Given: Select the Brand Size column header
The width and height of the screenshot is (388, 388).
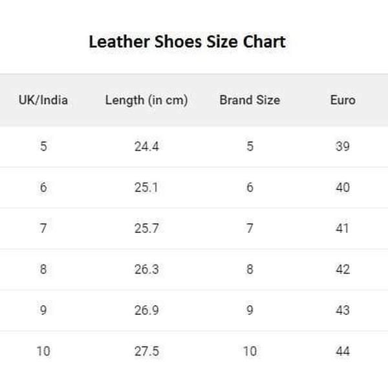Looking at the screenshot, I should (250, 100).
